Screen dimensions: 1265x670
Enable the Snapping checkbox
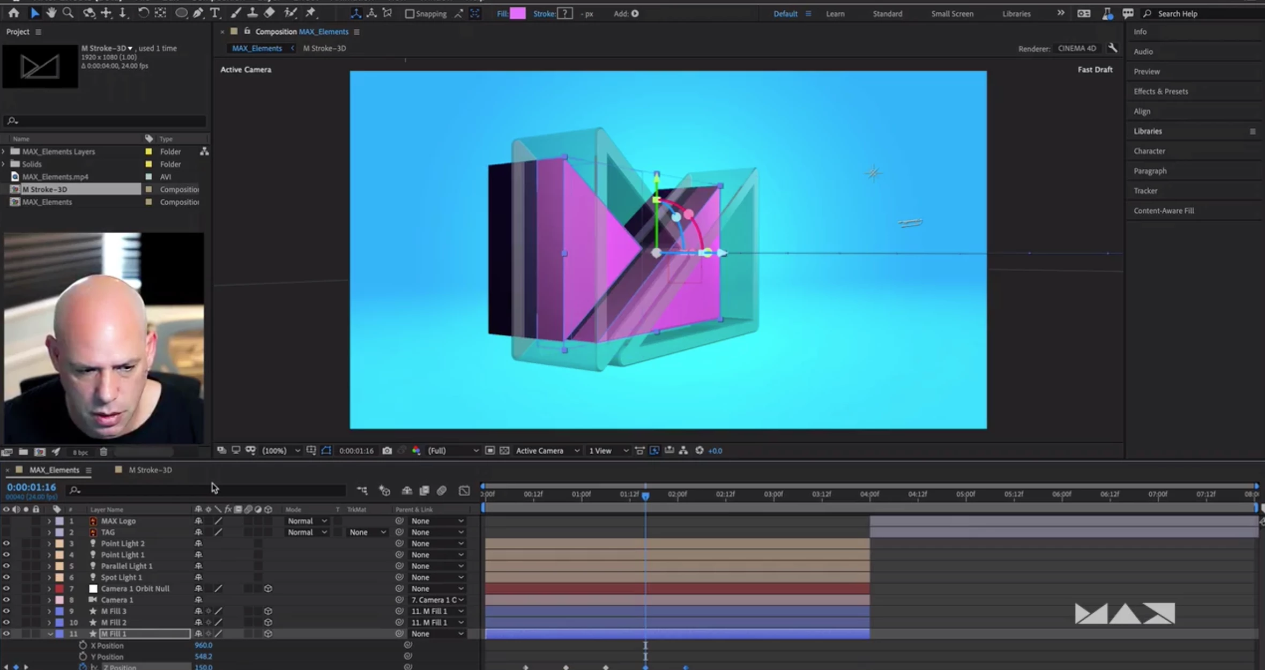(410, 14)
